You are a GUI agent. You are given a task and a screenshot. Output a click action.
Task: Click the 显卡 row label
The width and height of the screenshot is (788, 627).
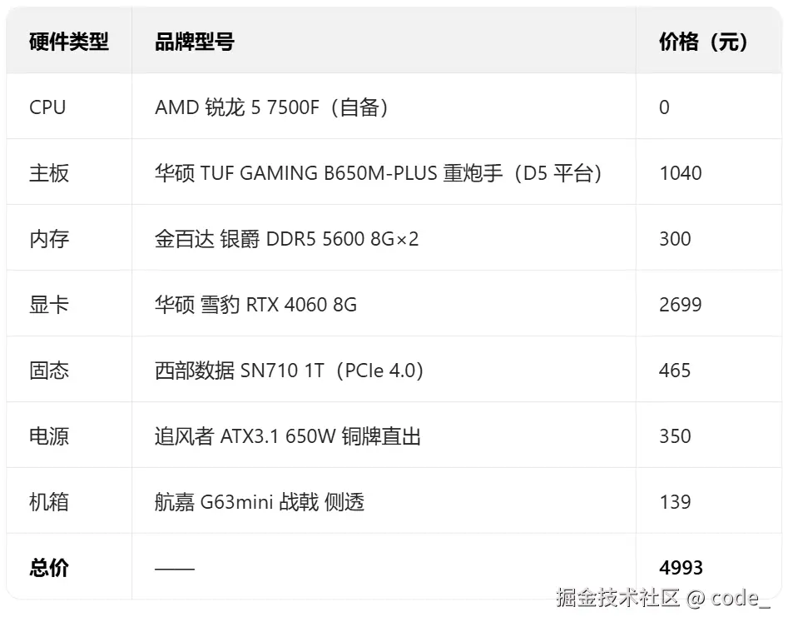coord(49,305)
